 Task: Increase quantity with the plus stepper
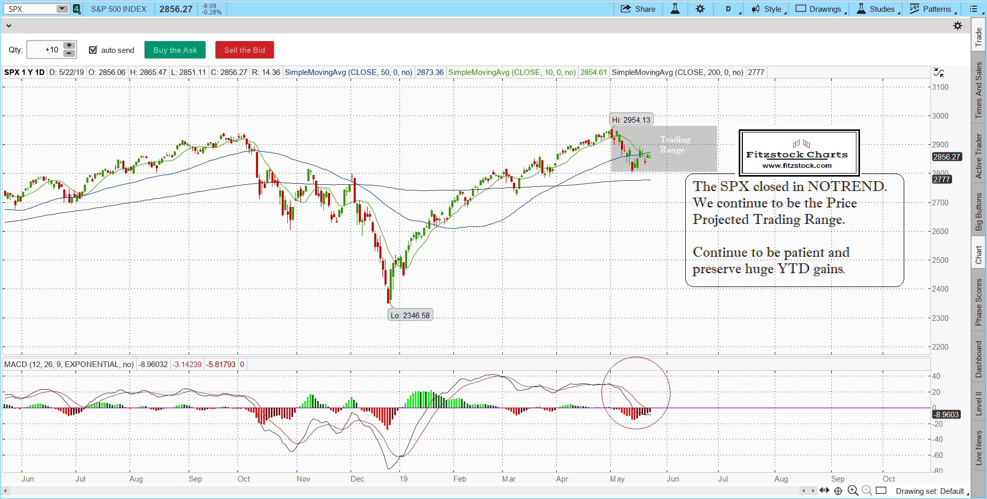coord(69,46)
